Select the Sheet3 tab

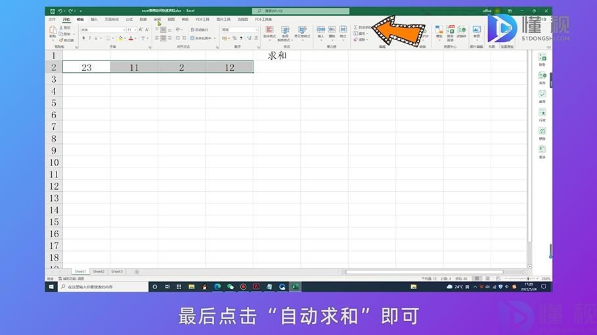[117, 271]
